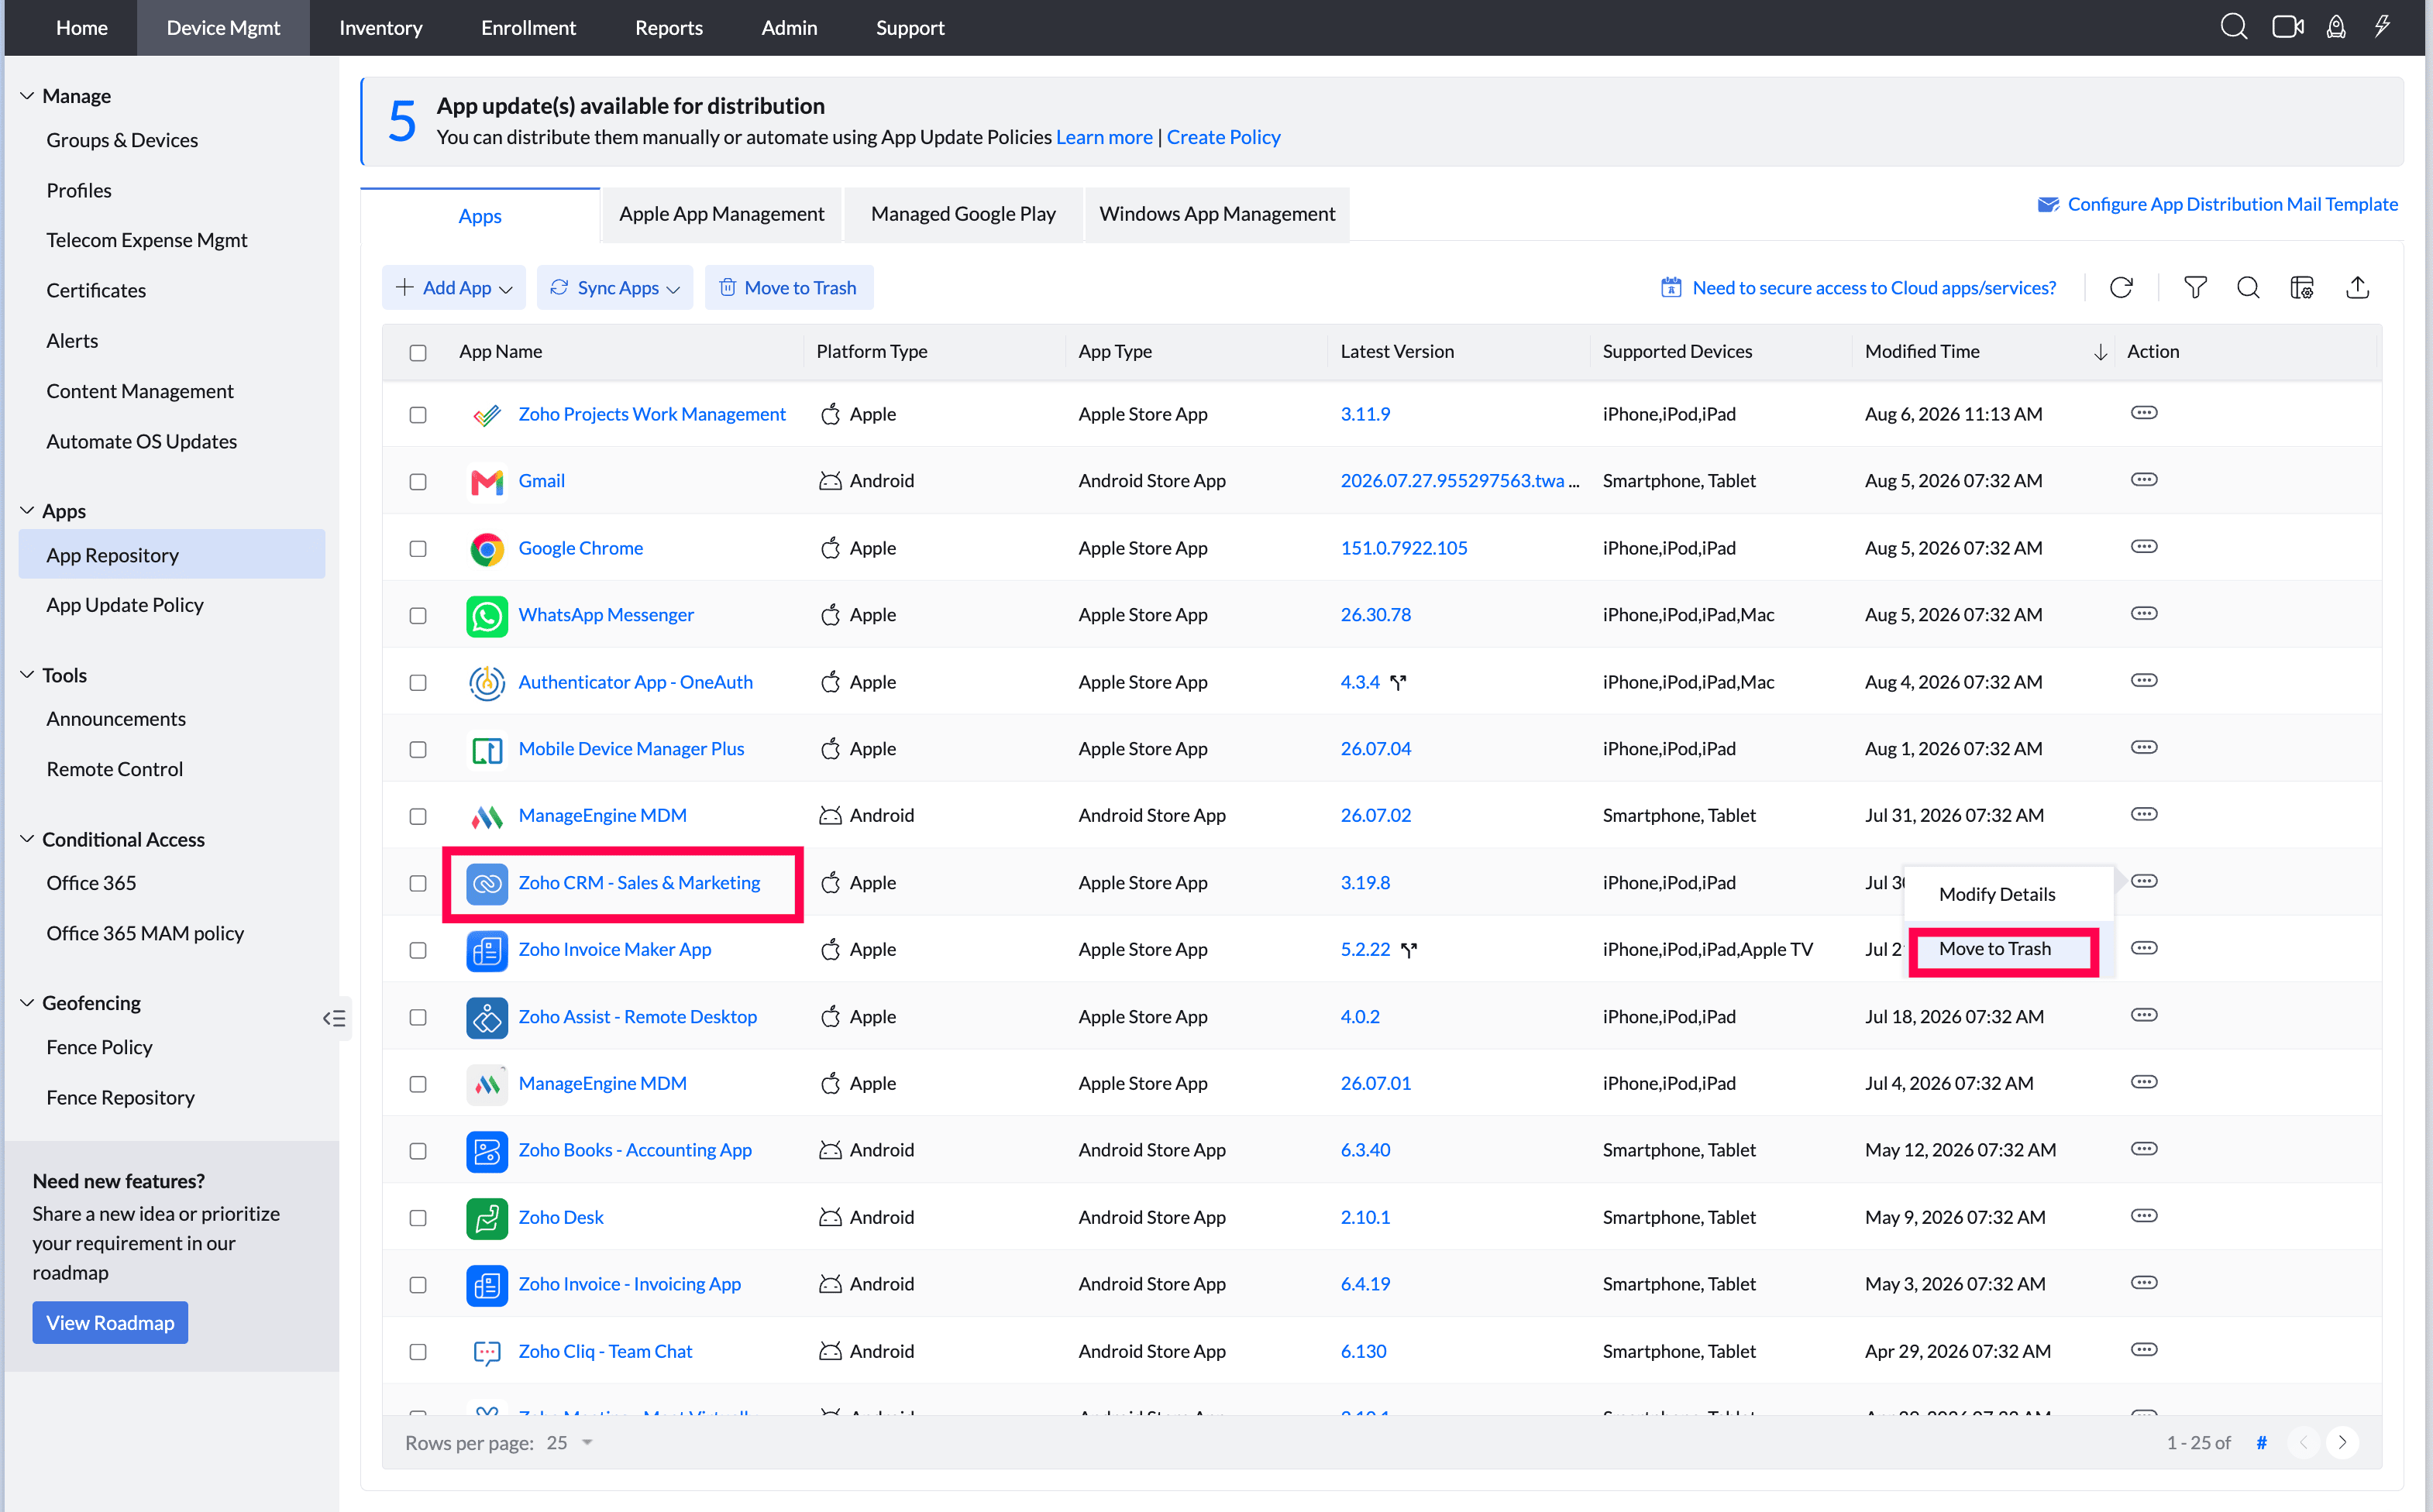Image resolution: width=2433 pixels, height=1512 pixels.
Task: Open the filter funnel icon
Action: coord(2195,288)
